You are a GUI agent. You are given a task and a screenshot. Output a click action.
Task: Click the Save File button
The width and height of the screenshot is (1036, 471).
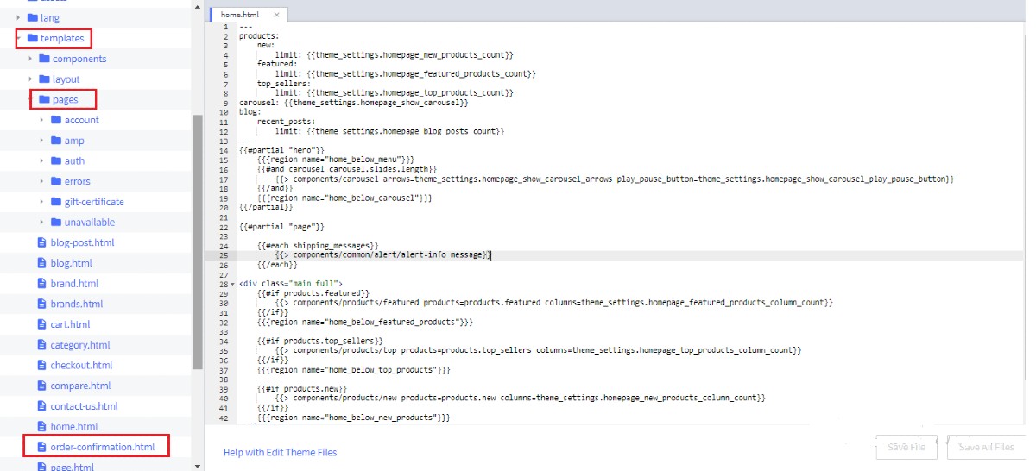point(906,447)
